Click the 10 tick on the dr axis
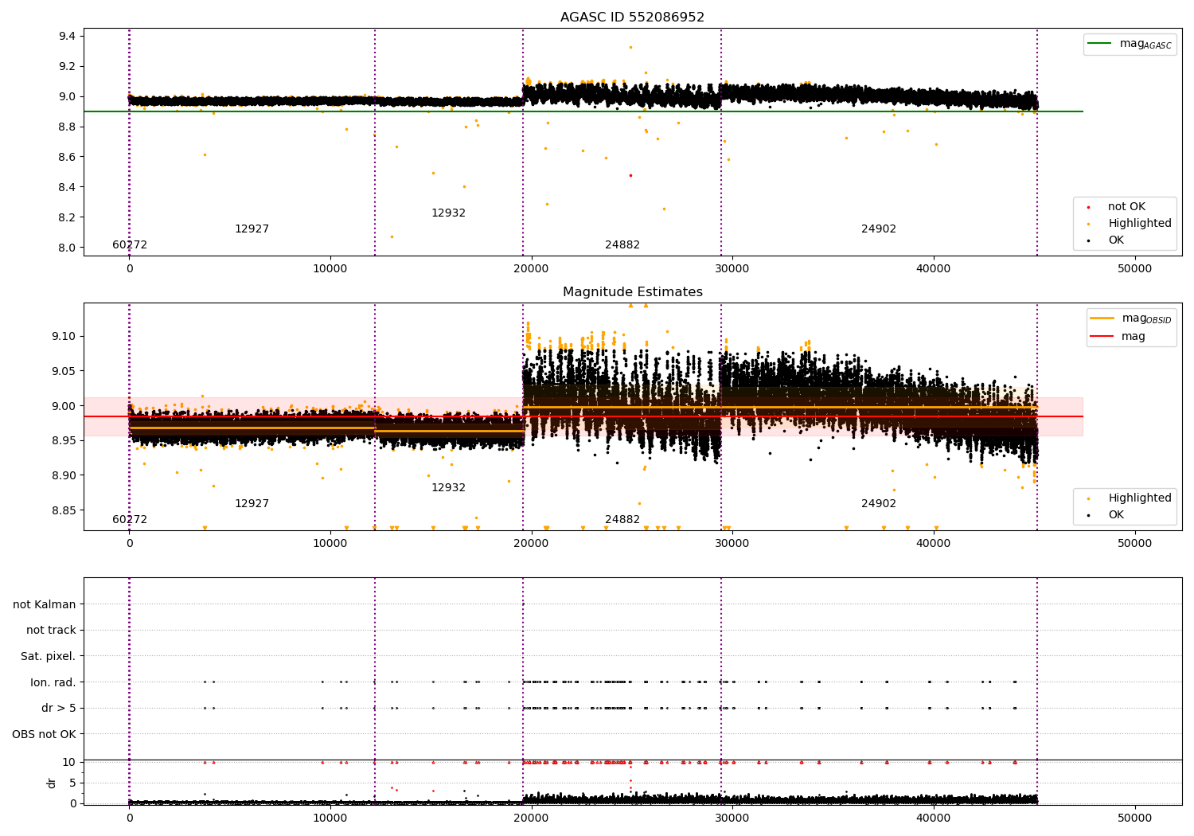The width and height of the screenshot is (1194, 836). [69, 763]
